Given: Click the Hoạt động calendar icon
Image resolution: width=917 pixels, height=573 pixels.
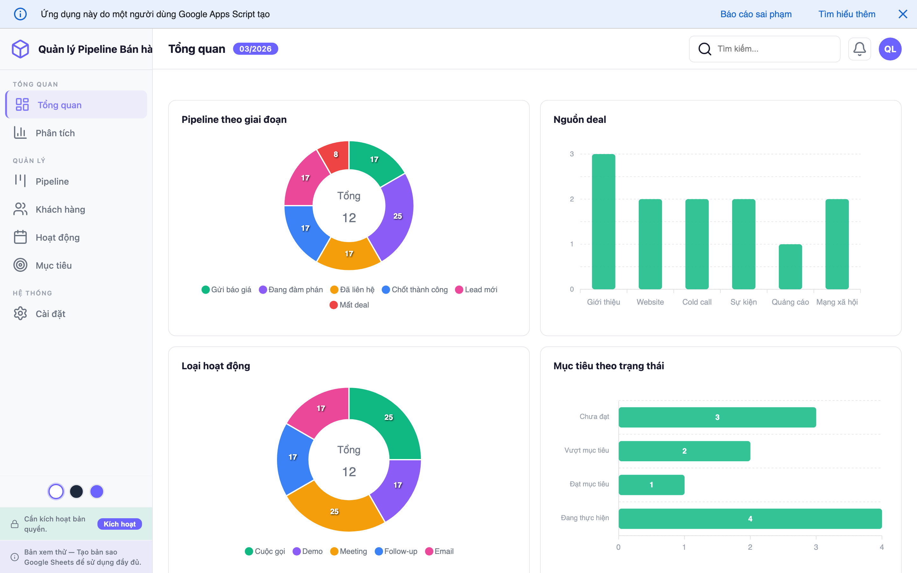Looking at the screenshot, I should (20, 237).
